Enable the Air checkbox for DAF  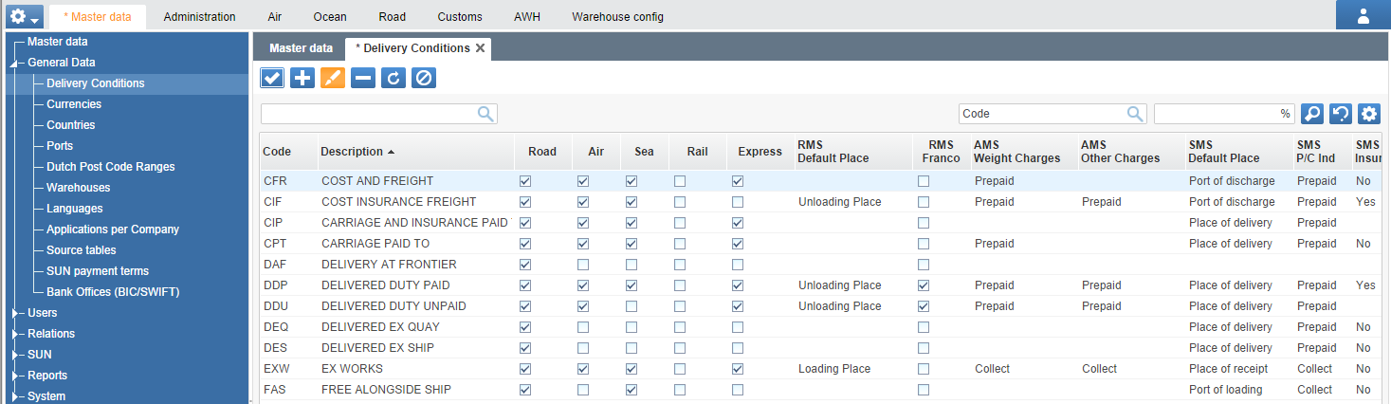(x=583, y=265)
